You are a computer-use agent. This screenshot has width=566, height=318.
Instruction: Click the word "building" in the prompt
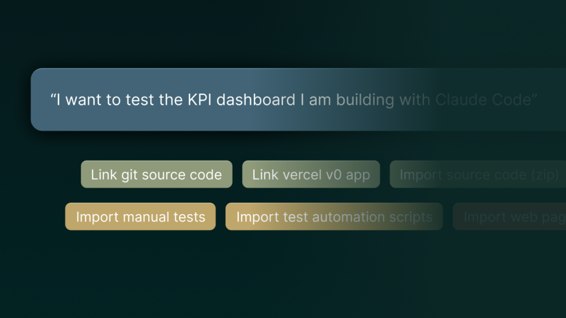(365, 100)
